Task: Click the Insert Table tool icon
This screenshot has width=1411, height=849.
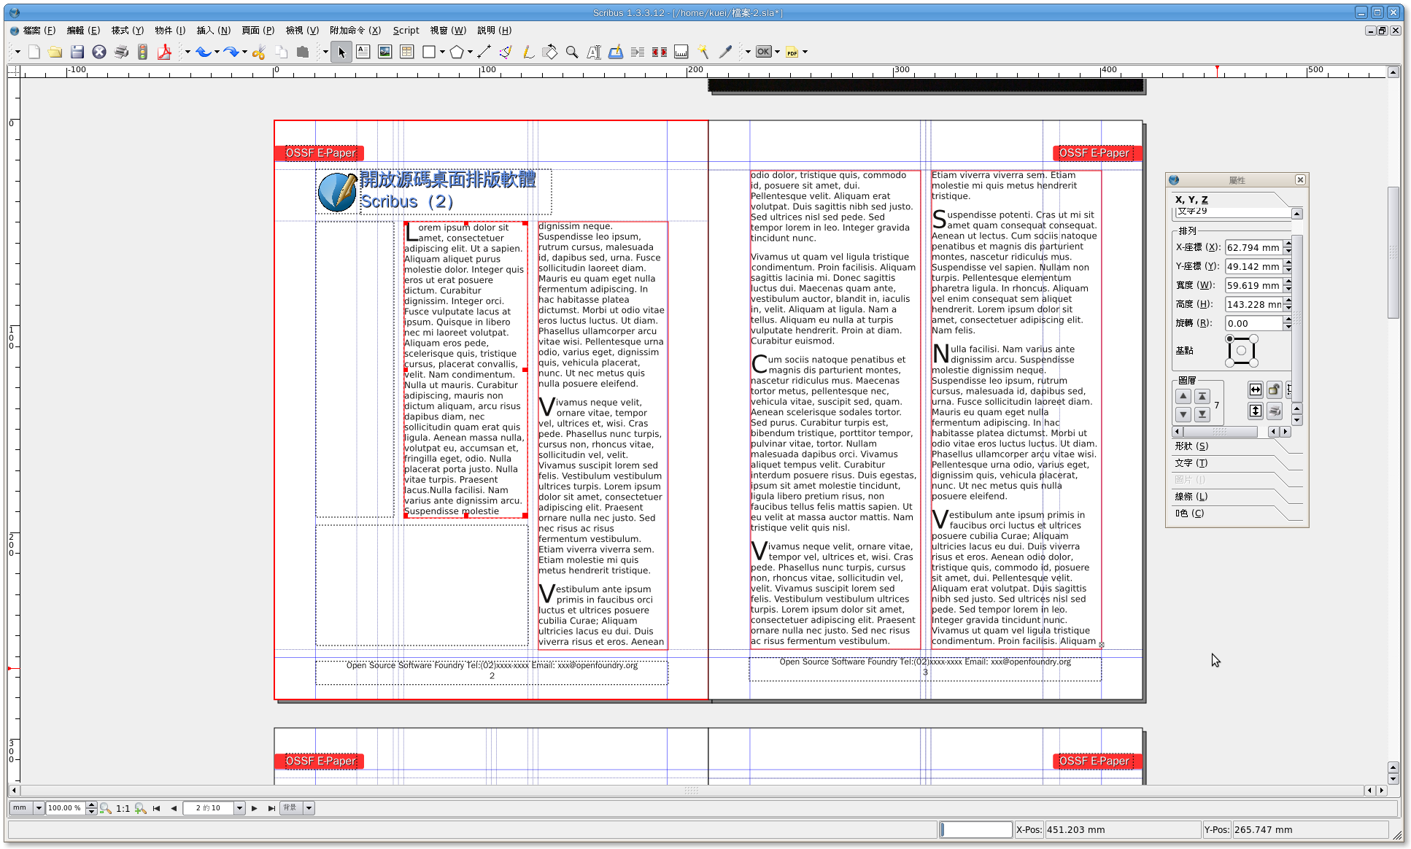Action: (407, 52)
